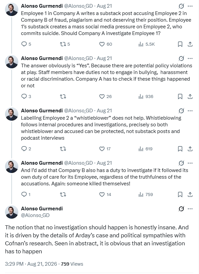Share the first tweet via share icon
Screen dimensions: 199x274
coord(190,44)
